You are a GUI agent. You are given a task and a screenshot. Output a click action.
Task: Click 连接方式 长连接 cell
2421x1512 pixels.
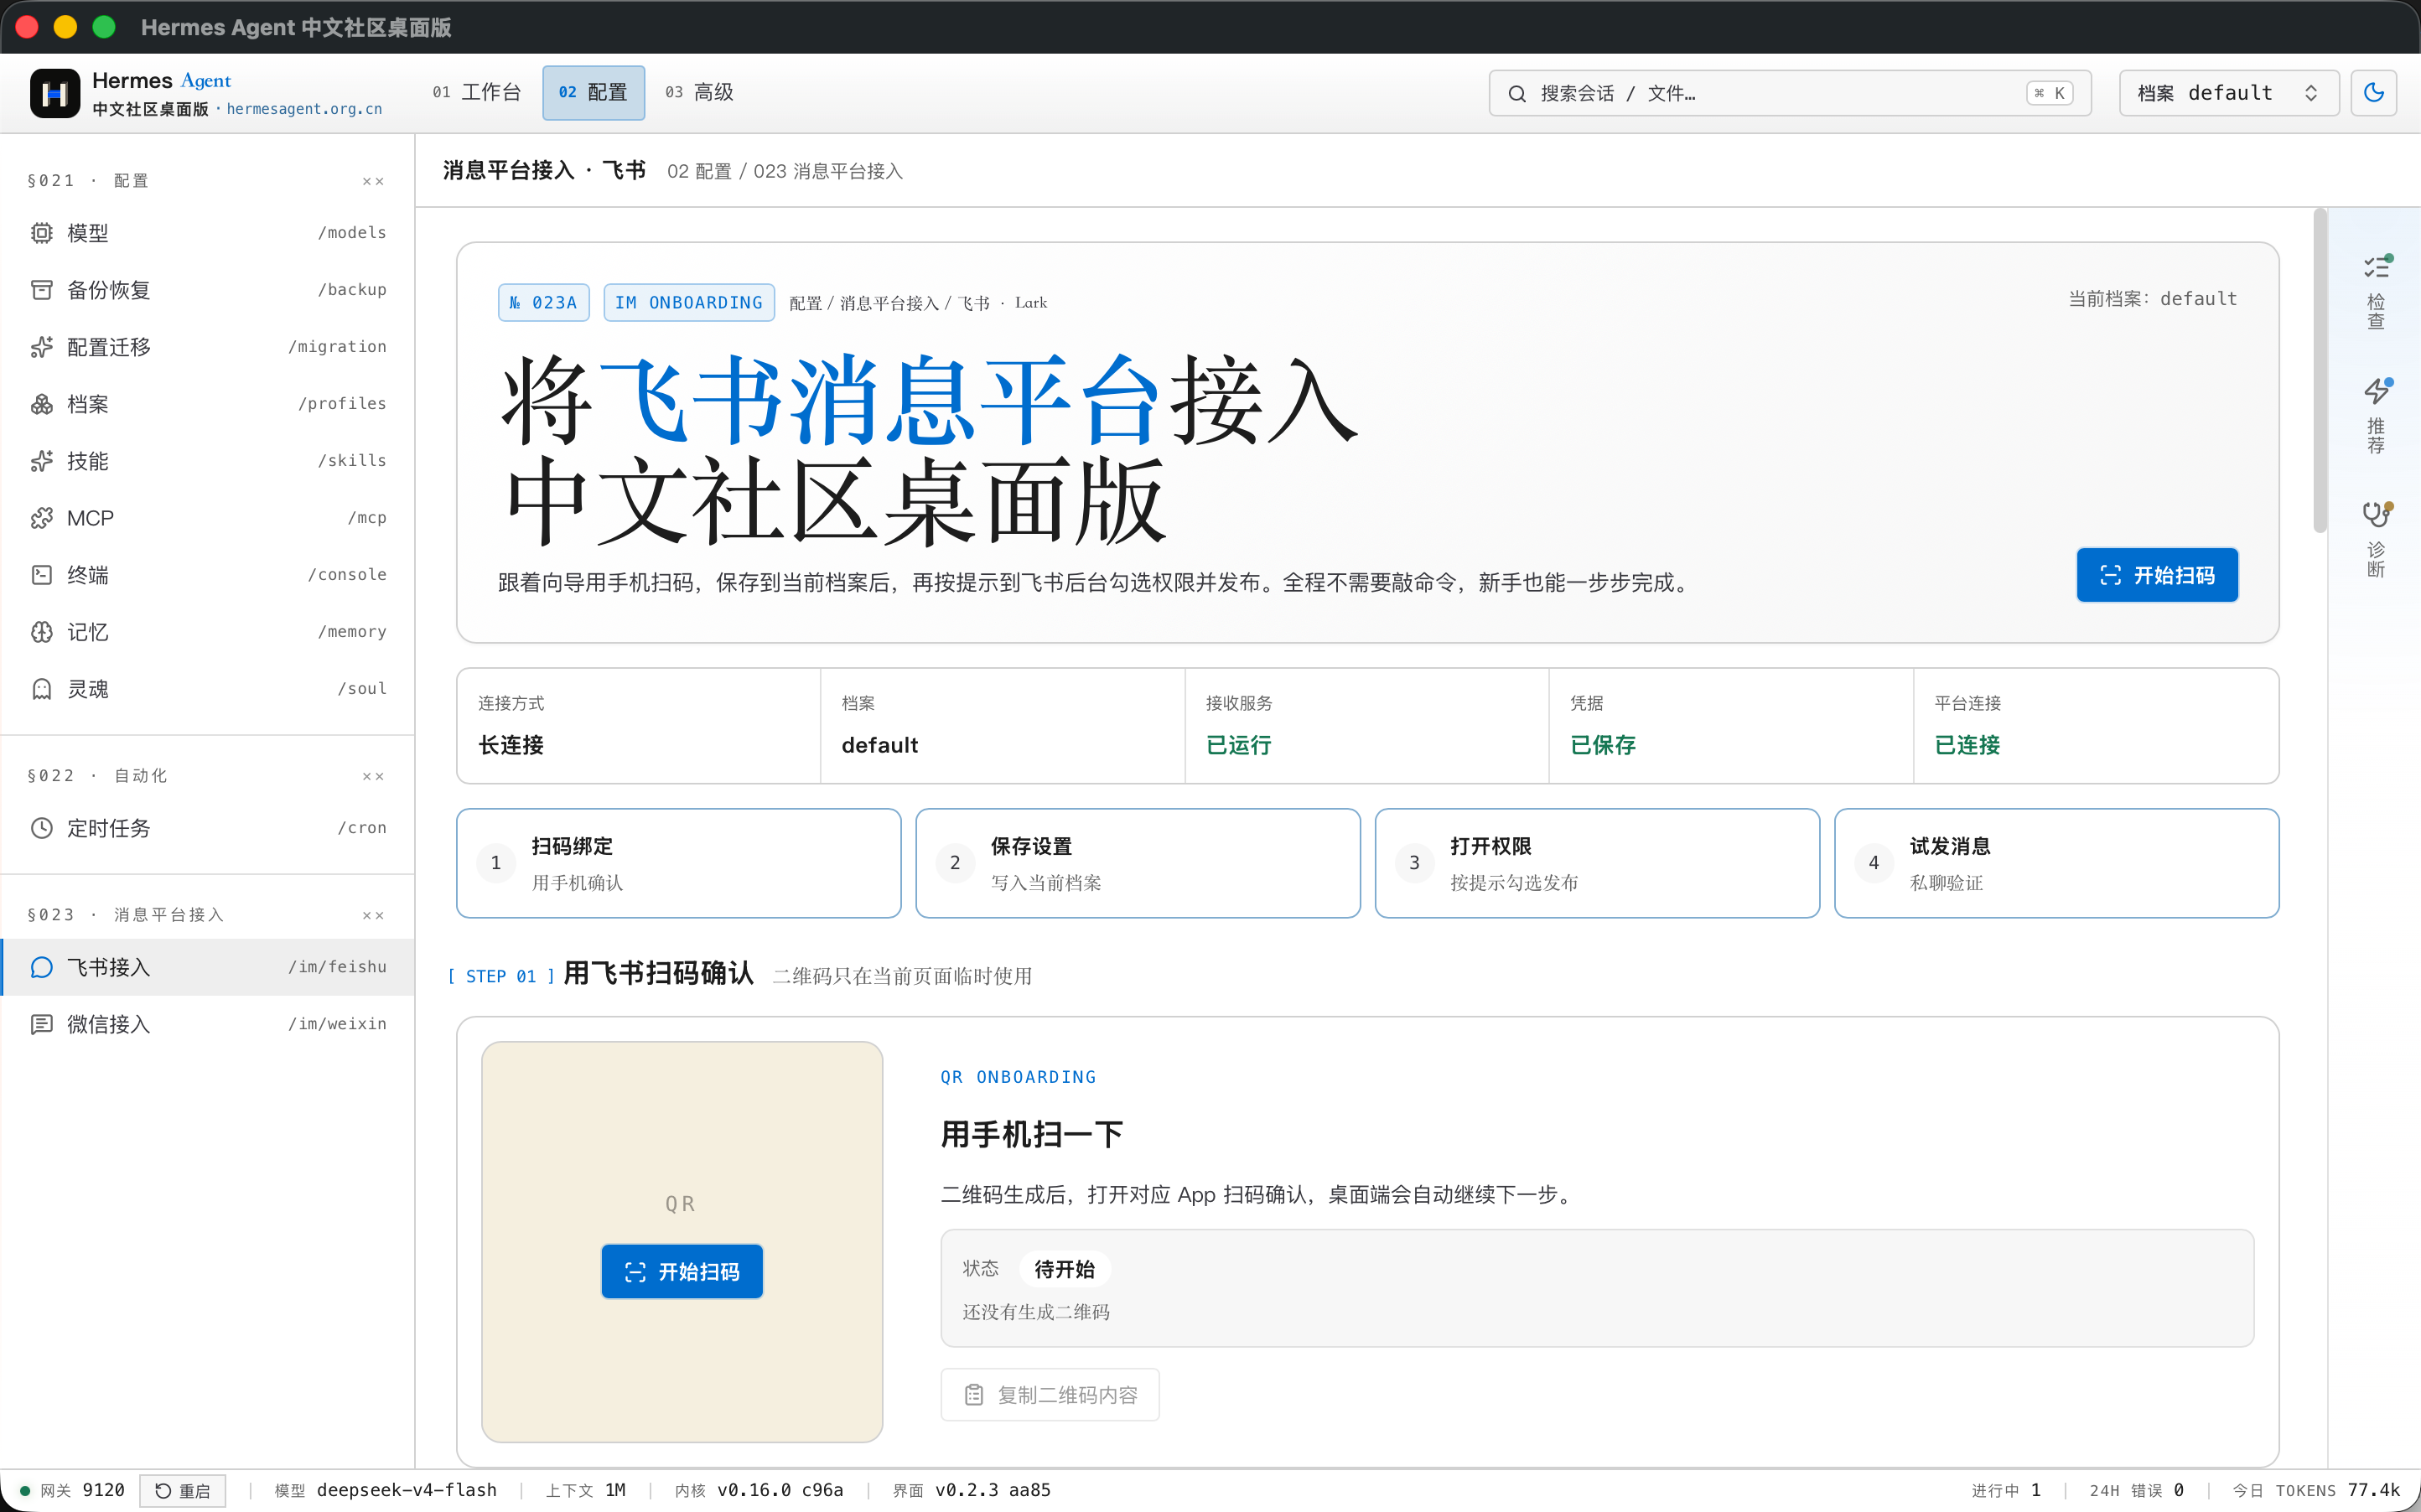click(x=639, y=726)
